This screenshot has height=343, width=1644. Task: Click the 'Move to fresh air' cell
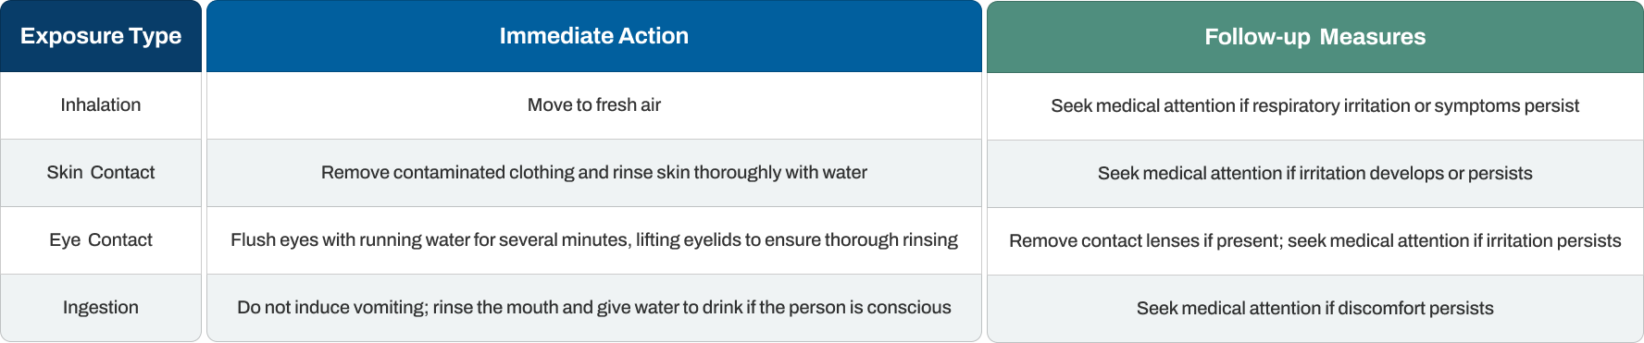(x=593, y=105)
